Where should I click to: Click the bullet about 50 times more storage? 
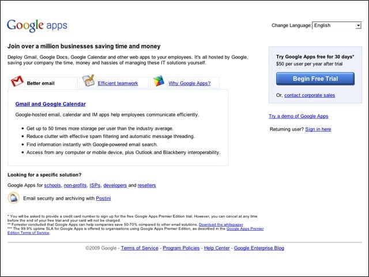click(x=100, y=129)
